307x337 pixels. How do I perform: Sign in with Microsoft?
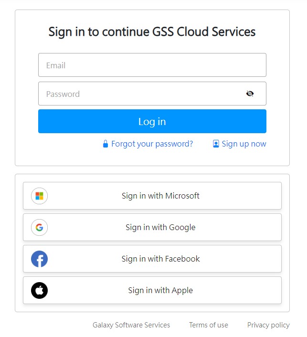(x=160, y=196)
